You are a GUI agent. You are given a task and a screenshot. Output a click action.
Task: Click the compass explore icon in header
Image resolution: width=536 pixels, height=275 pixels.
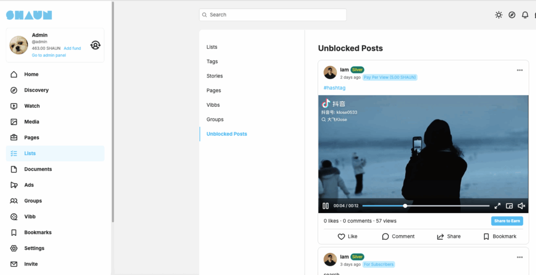click(512, 15)
